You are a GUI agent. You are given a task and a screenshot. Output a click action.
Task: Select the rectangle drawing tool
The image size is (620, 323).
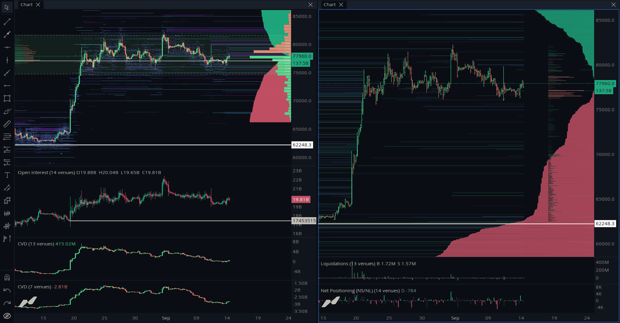click(7, 98)
